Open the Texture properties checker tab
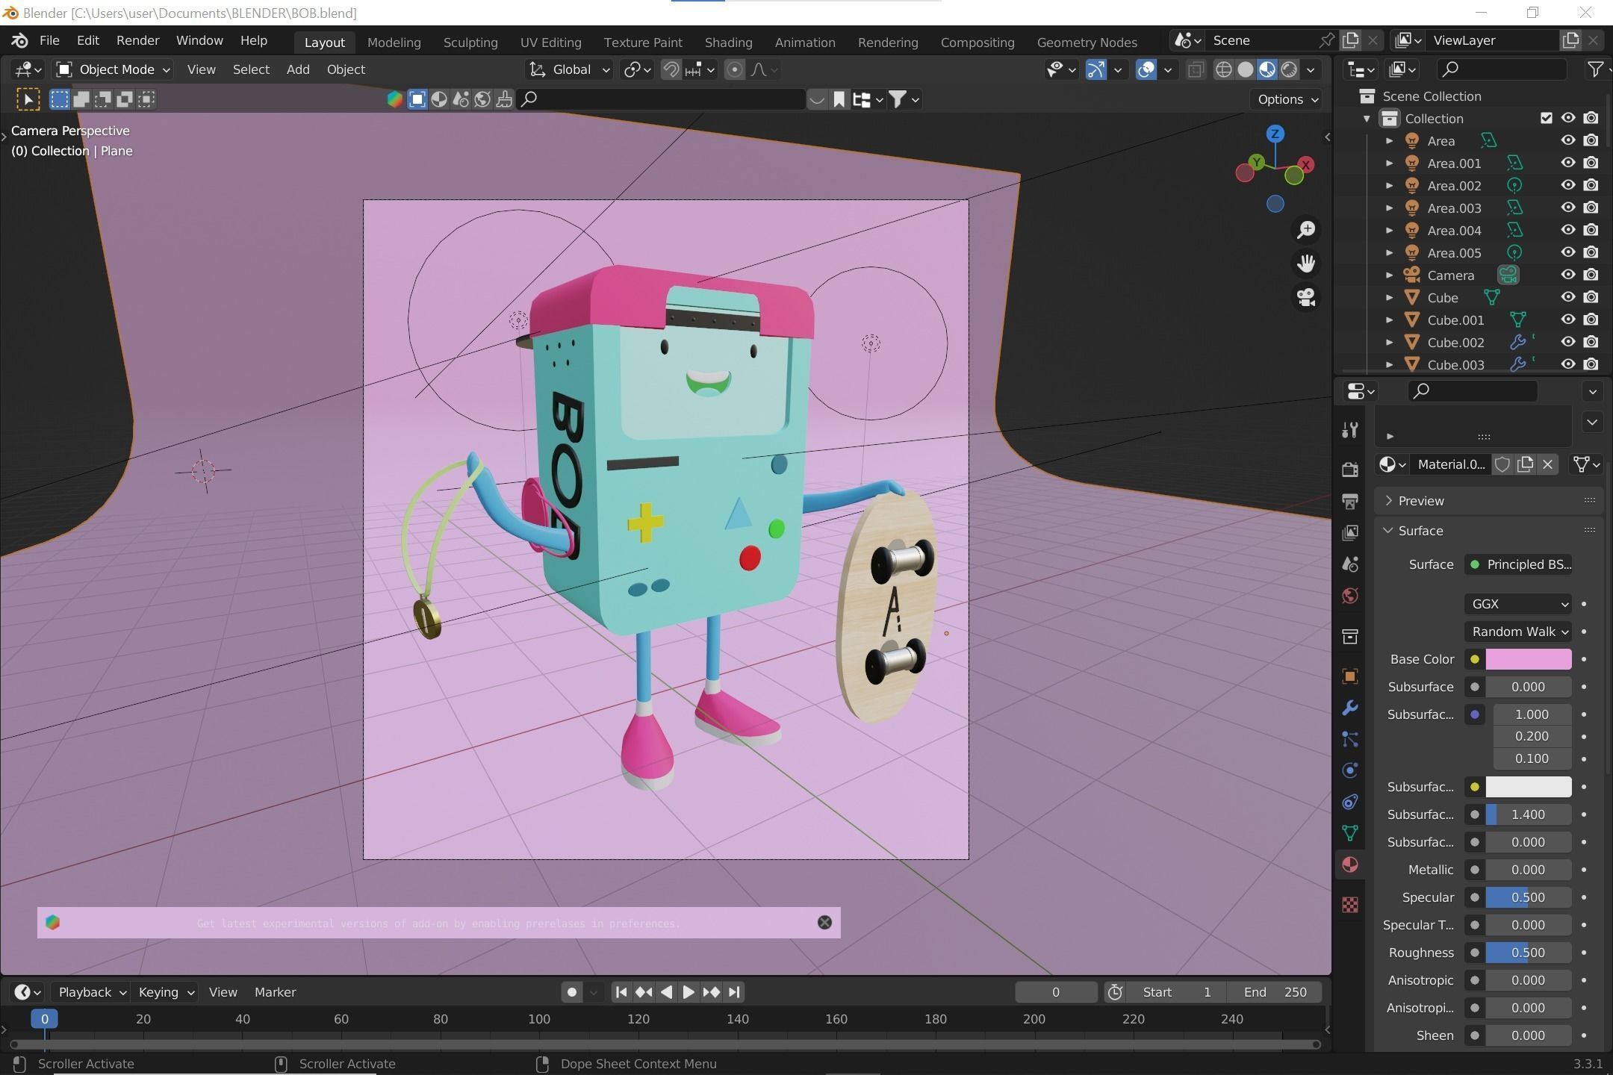This screenshot has height=1075, width=1613. (1349, 905)
